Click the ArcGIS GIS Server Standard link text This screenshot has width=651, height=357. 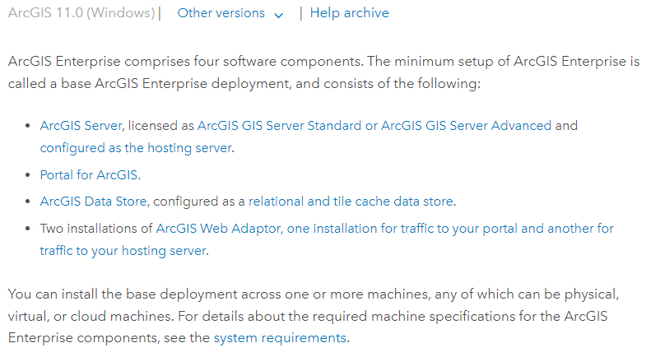click(279, 126)
